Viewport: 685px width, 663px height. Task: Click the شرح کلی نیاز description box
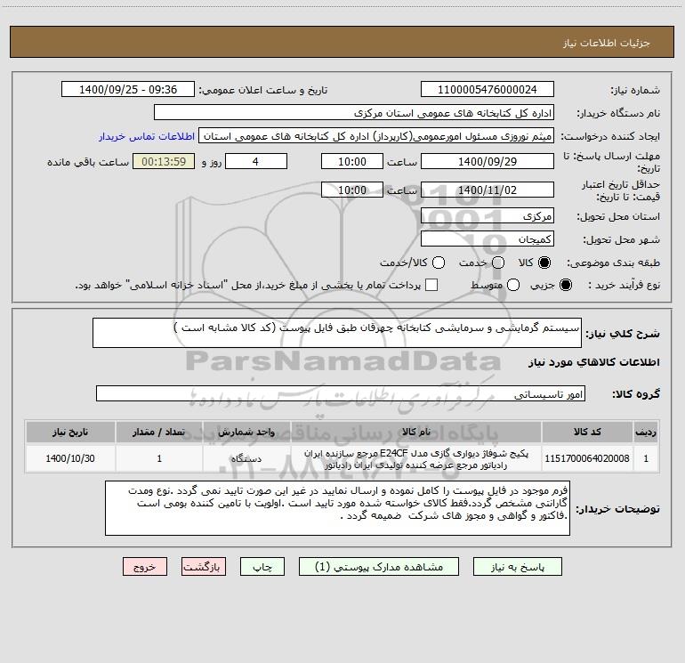pyautogui.click(x=337, y=333)
